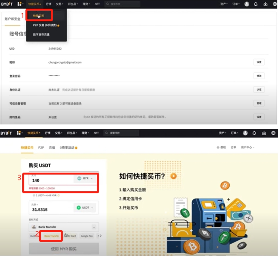Click the pay amount field showing 140

52,179
